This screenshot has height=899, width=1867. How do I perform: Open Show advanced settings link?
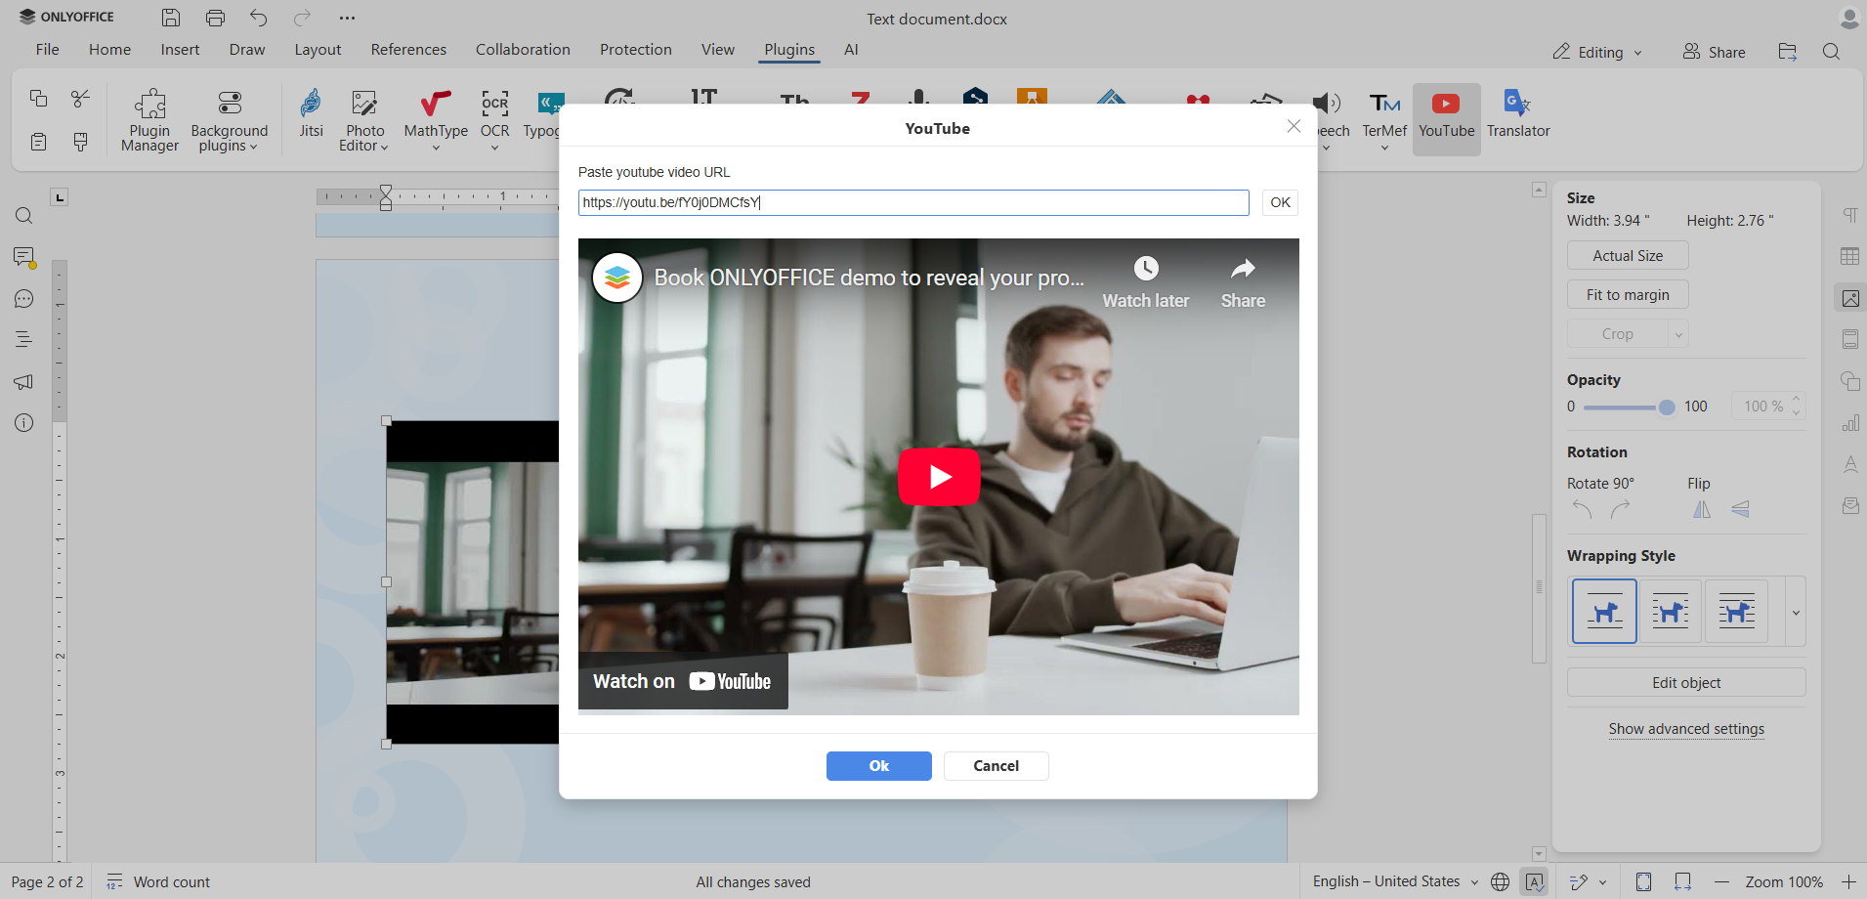(x=1686, y=729)
